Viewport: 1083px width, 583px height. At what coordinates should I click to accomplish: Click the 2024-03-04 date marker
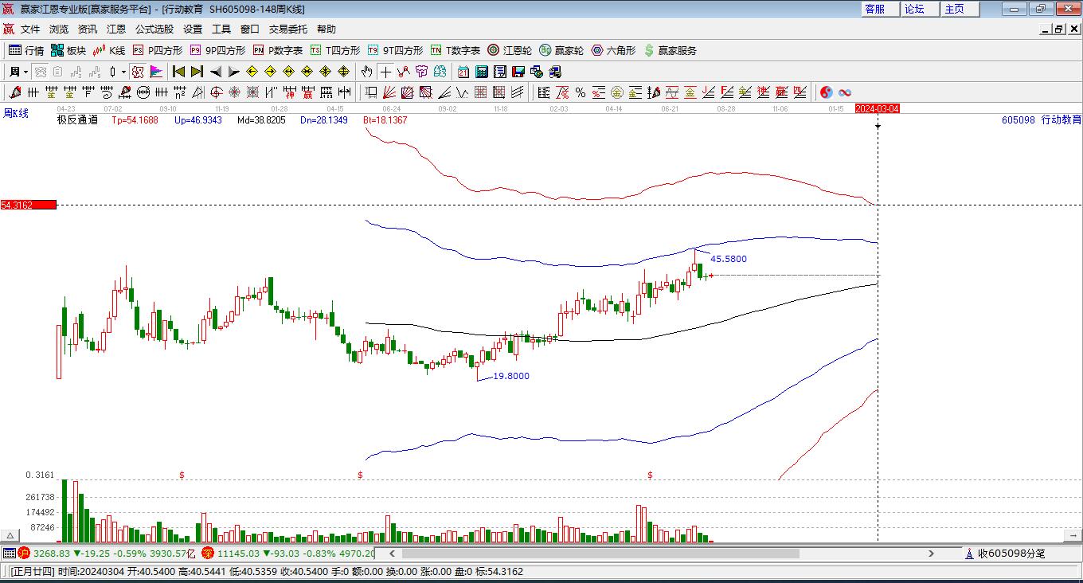pos(878,108)
